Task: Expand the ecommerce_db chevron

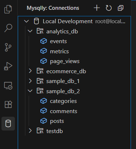Action: (30, 71)
